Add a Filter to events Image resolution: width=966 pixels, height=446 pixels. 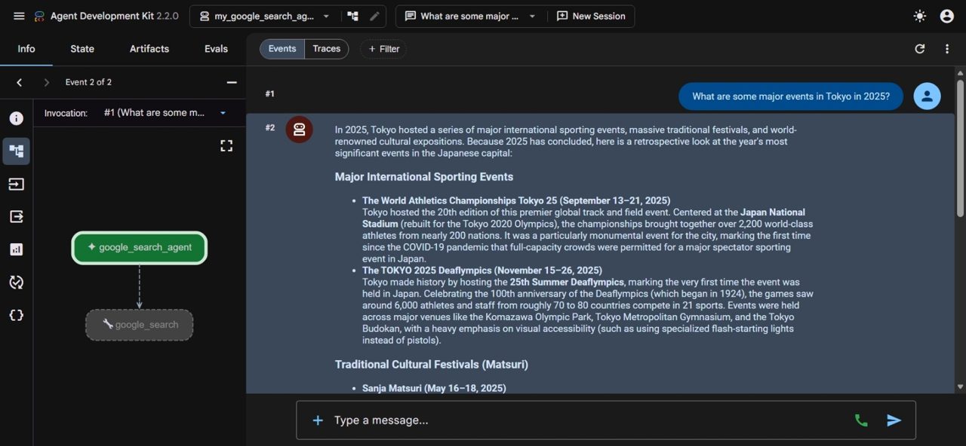(383, 49)
